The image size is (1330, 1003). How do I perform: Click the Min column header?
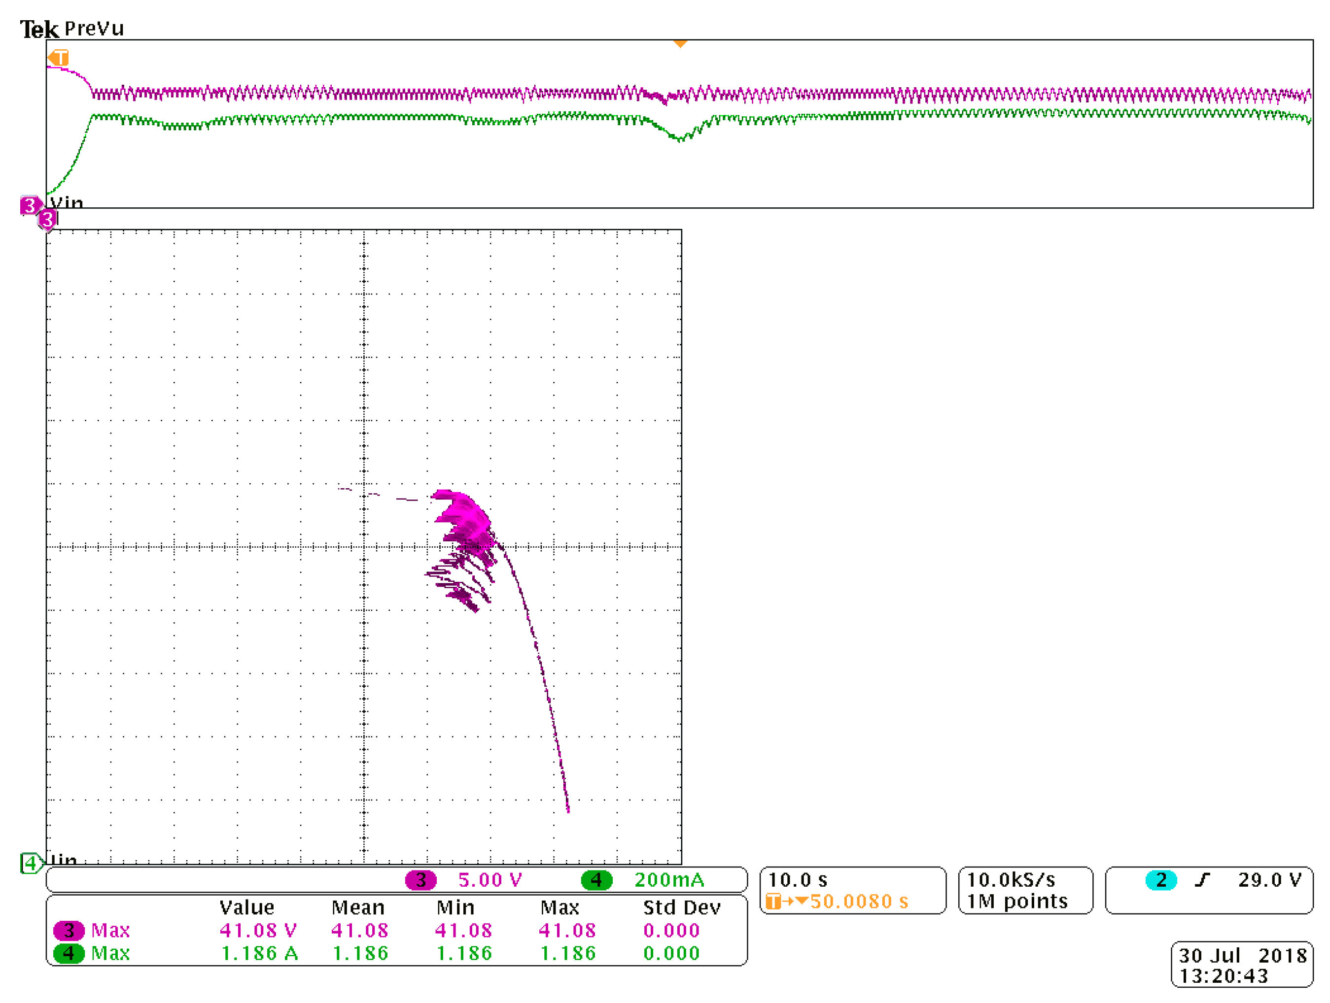455,907
